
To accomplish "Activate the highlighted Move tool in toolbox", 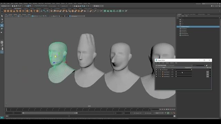I will tap(2, 25).
